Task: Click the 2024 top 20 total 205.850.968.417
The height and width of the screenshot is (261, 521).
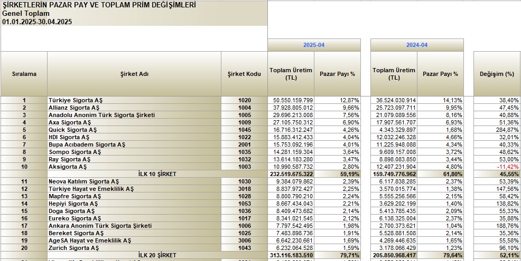Action: point(394,255)
